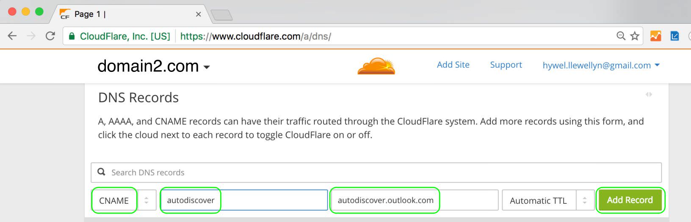The height and width of the screenshot is (222, 691).
Task: Click the CloudFlare, Inc. [US] certificate label
Action: pos(125,36)
